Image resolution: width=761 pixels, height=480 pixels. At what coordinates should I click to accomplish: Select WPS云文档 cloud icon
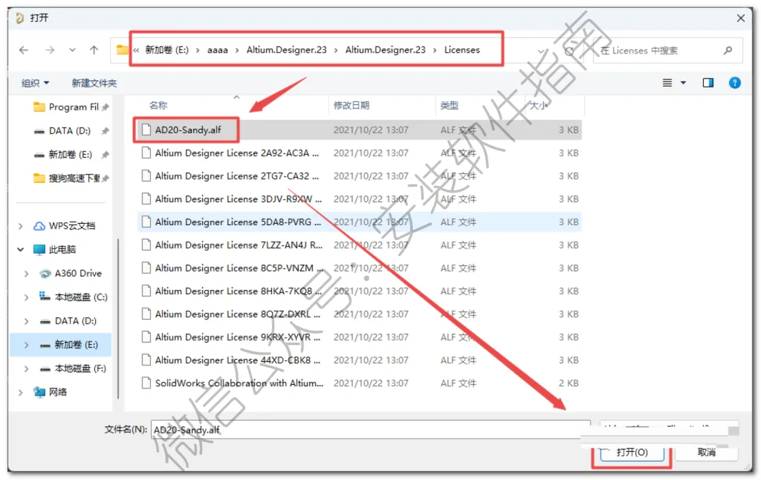point(39,226)
